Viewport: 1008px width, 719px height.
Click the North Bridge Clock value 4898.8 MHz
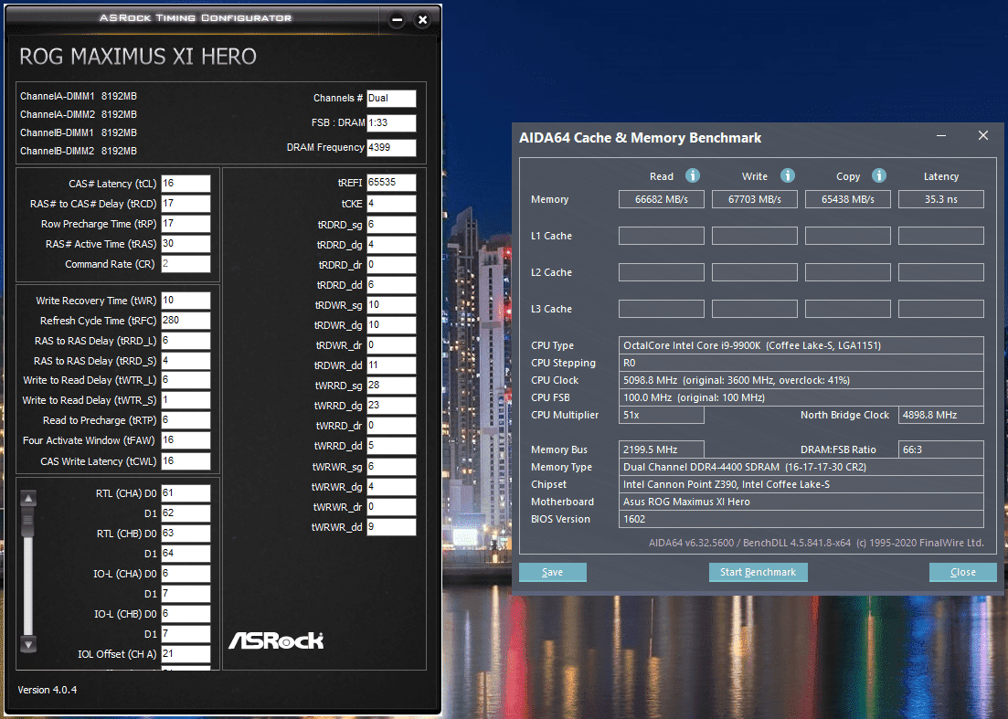point(941,415)
